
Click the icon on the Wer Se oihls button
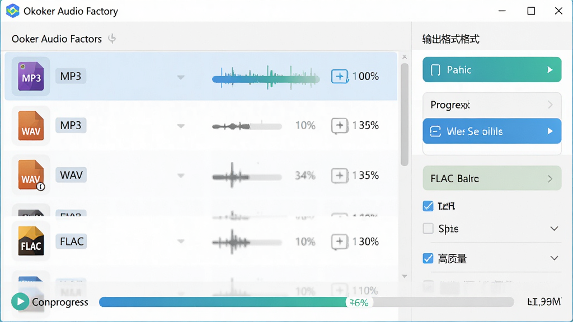tap(435, 131)
